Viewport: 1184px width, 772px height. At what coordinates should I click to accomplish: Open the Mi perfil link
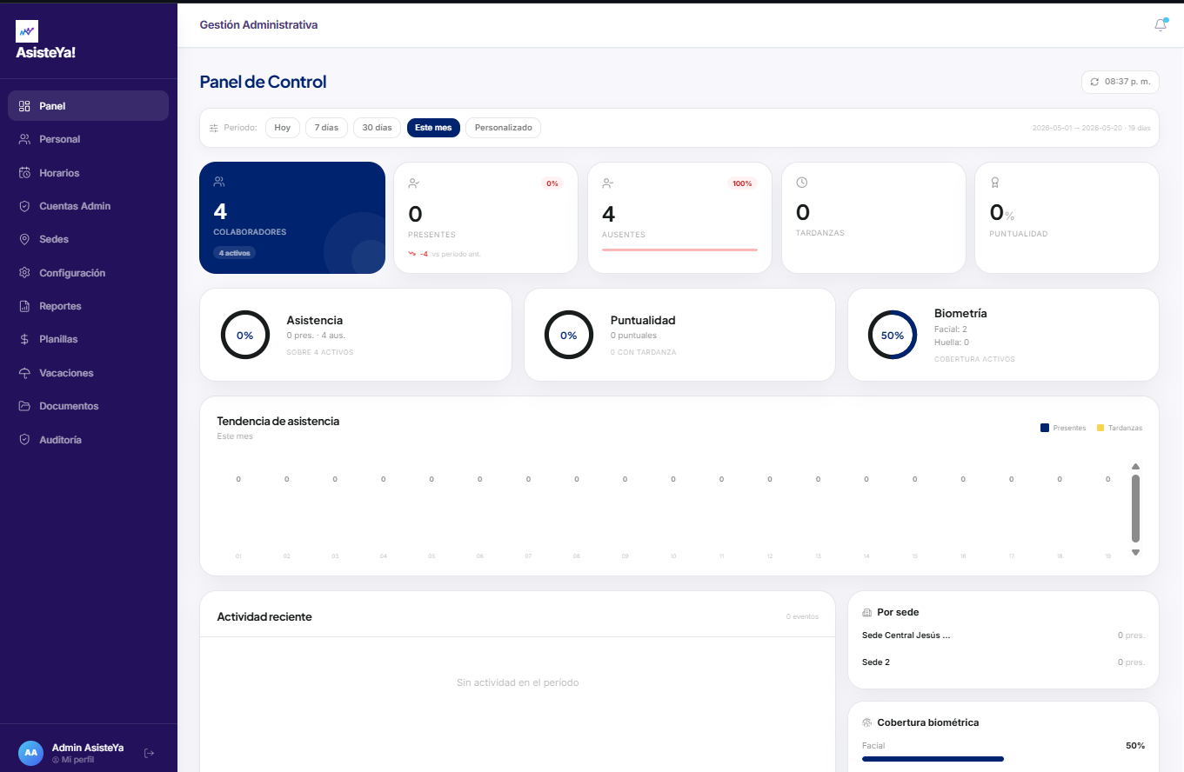(x=73, y=760)
